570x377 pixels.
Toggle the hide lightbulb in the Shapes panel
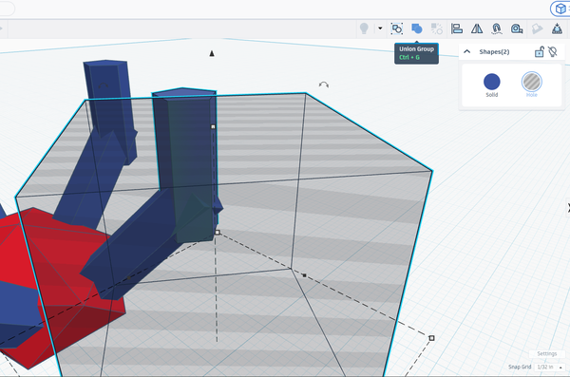coord(553,51)
